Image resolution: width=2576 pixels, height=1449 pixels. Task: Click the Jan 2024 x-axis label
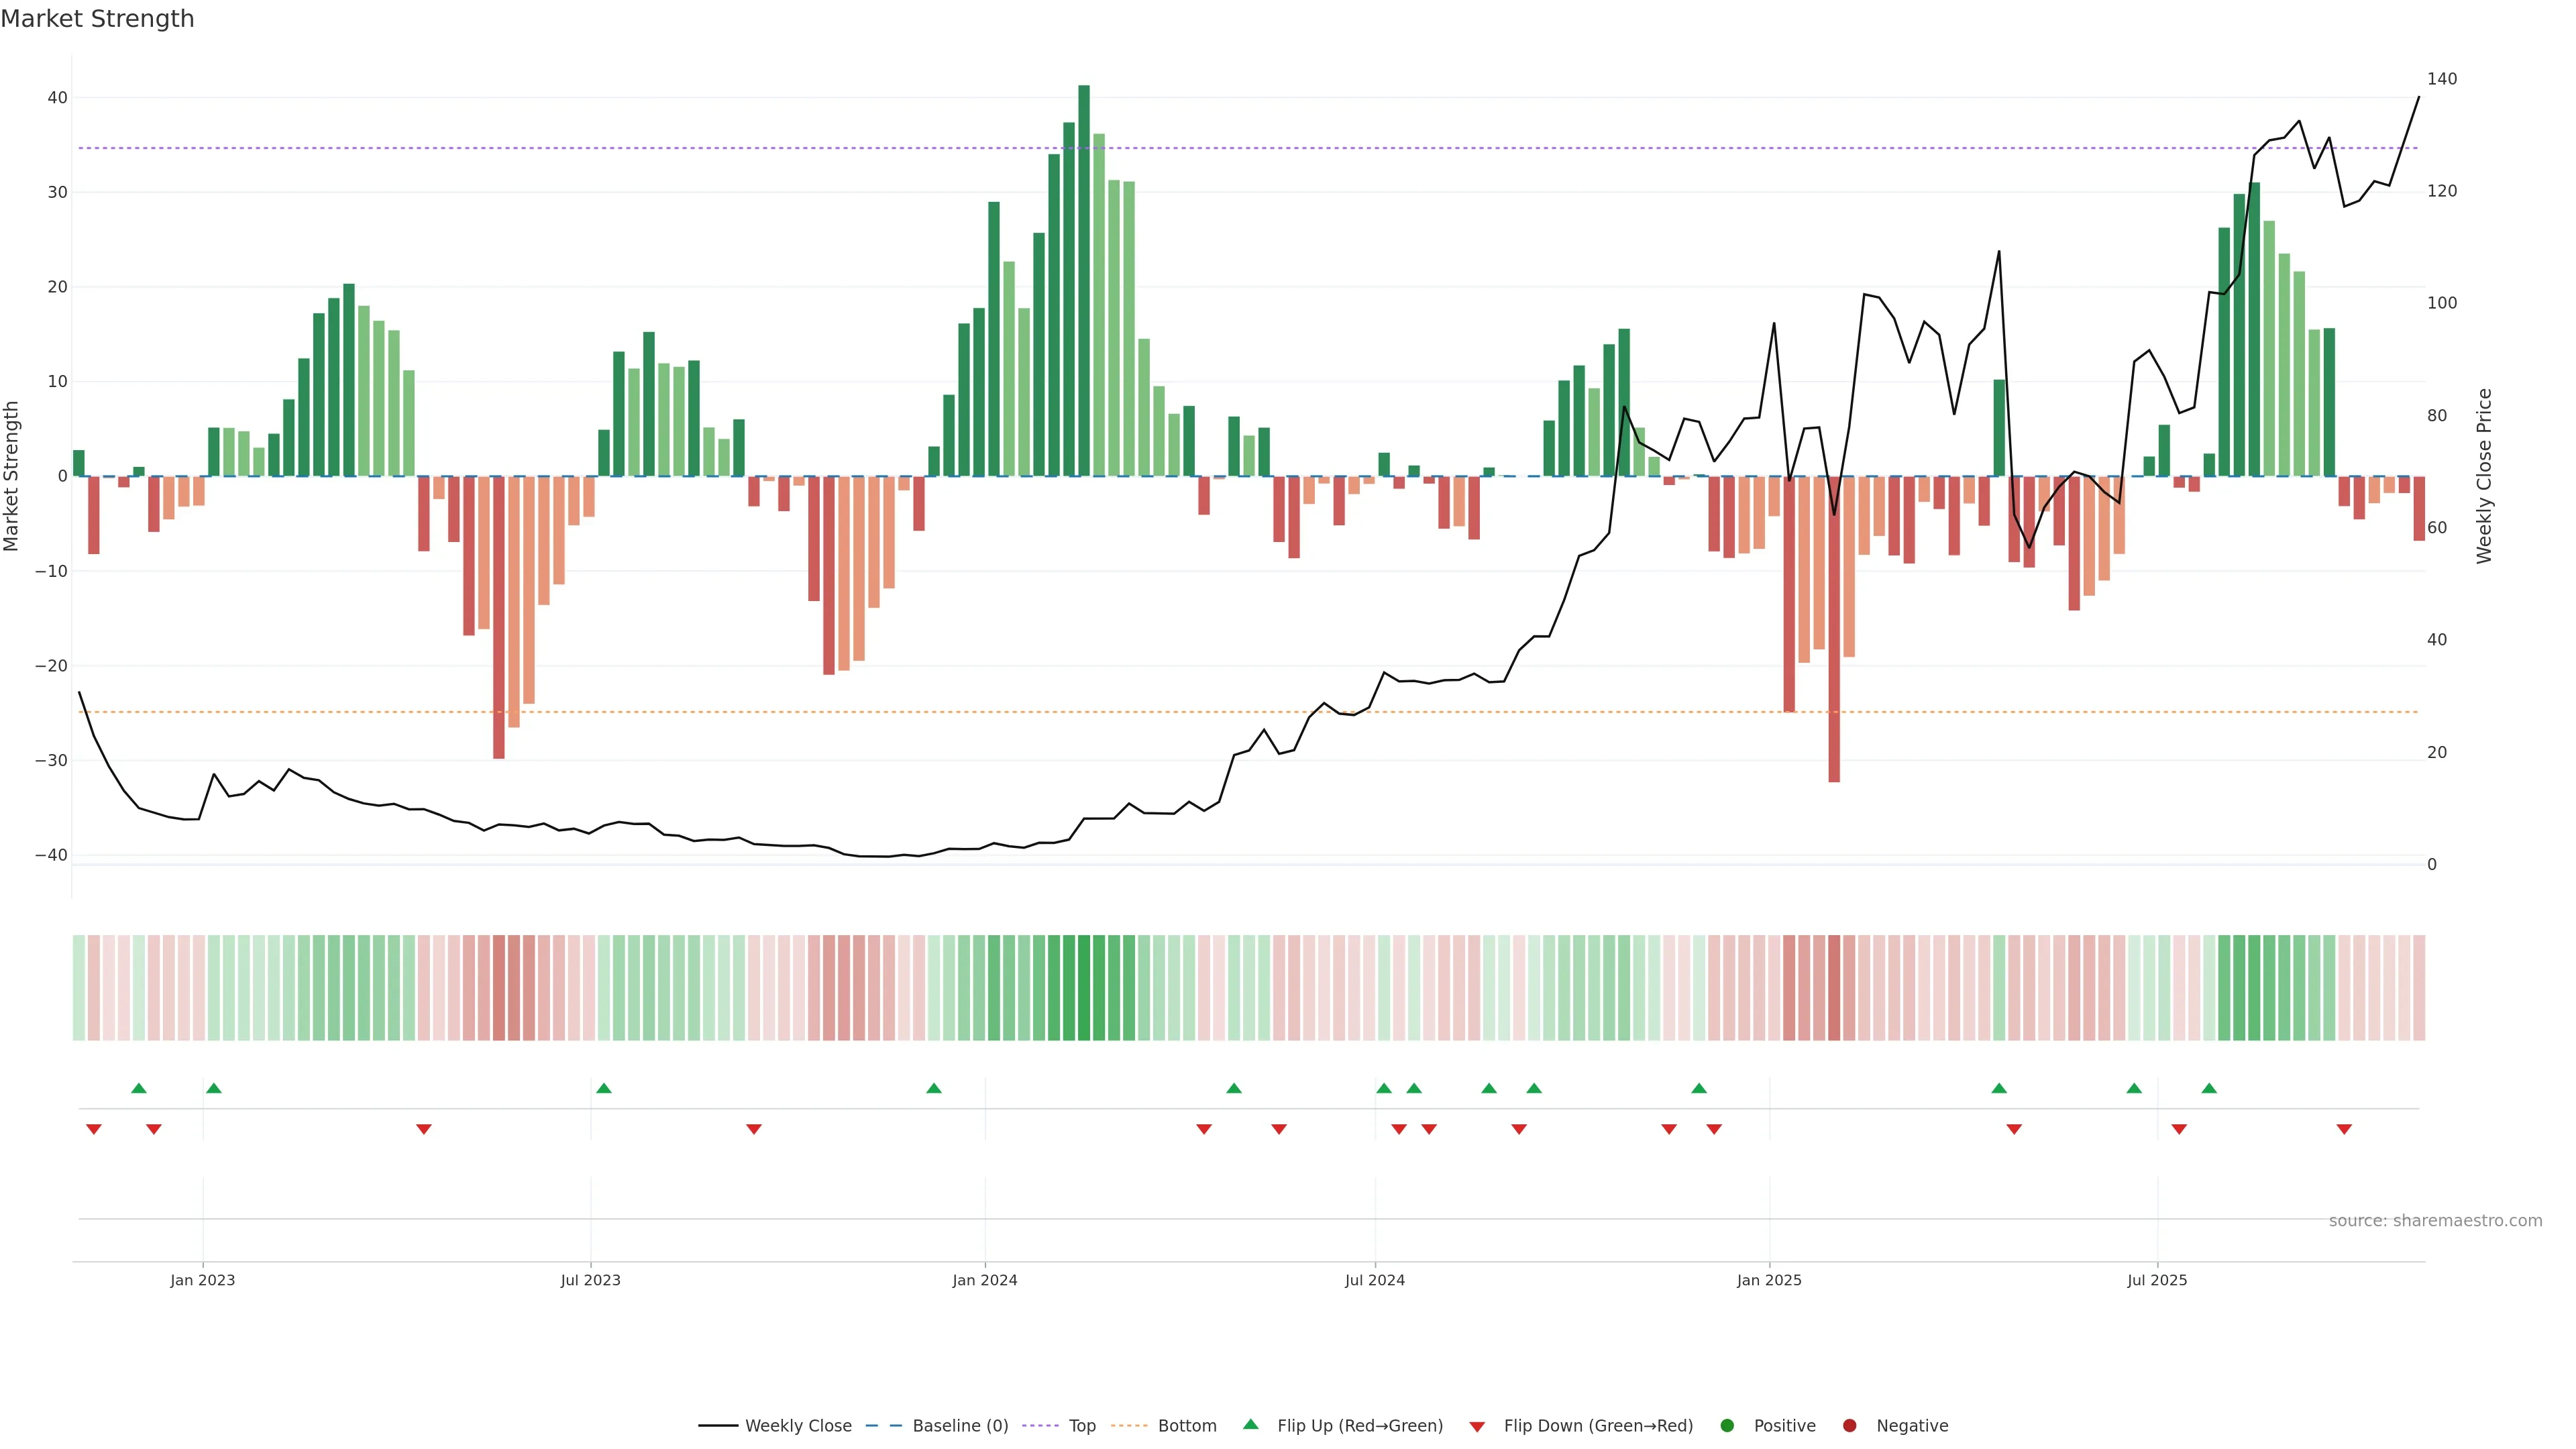(984, 1280)
